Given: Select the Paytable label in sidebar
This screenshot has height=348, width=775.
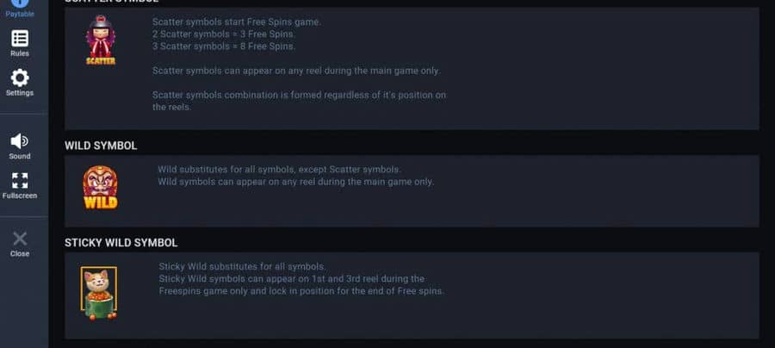Looking at the screenshot, I should [20, 14].
